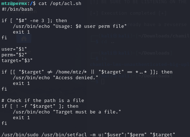This screenshot has width=190, height=137.
Task: Click the faint Home folder icon behind the terminal
Action: click(24, 39)
